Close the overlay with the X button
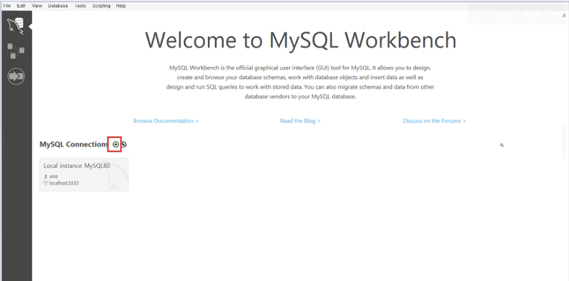Viewport: 569px width, 281px height. pyautogui.click(x=564, y=15)
